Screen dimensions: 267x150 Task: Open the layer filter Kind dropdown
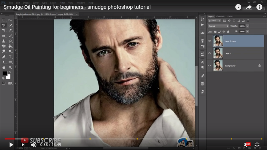[x=214, y=21]
